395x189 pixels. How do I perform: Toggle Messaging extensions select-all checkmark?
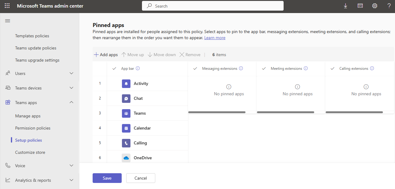(195, 69)
